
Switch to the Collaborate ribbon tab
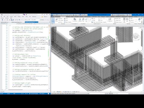click(x=94, y=17)
